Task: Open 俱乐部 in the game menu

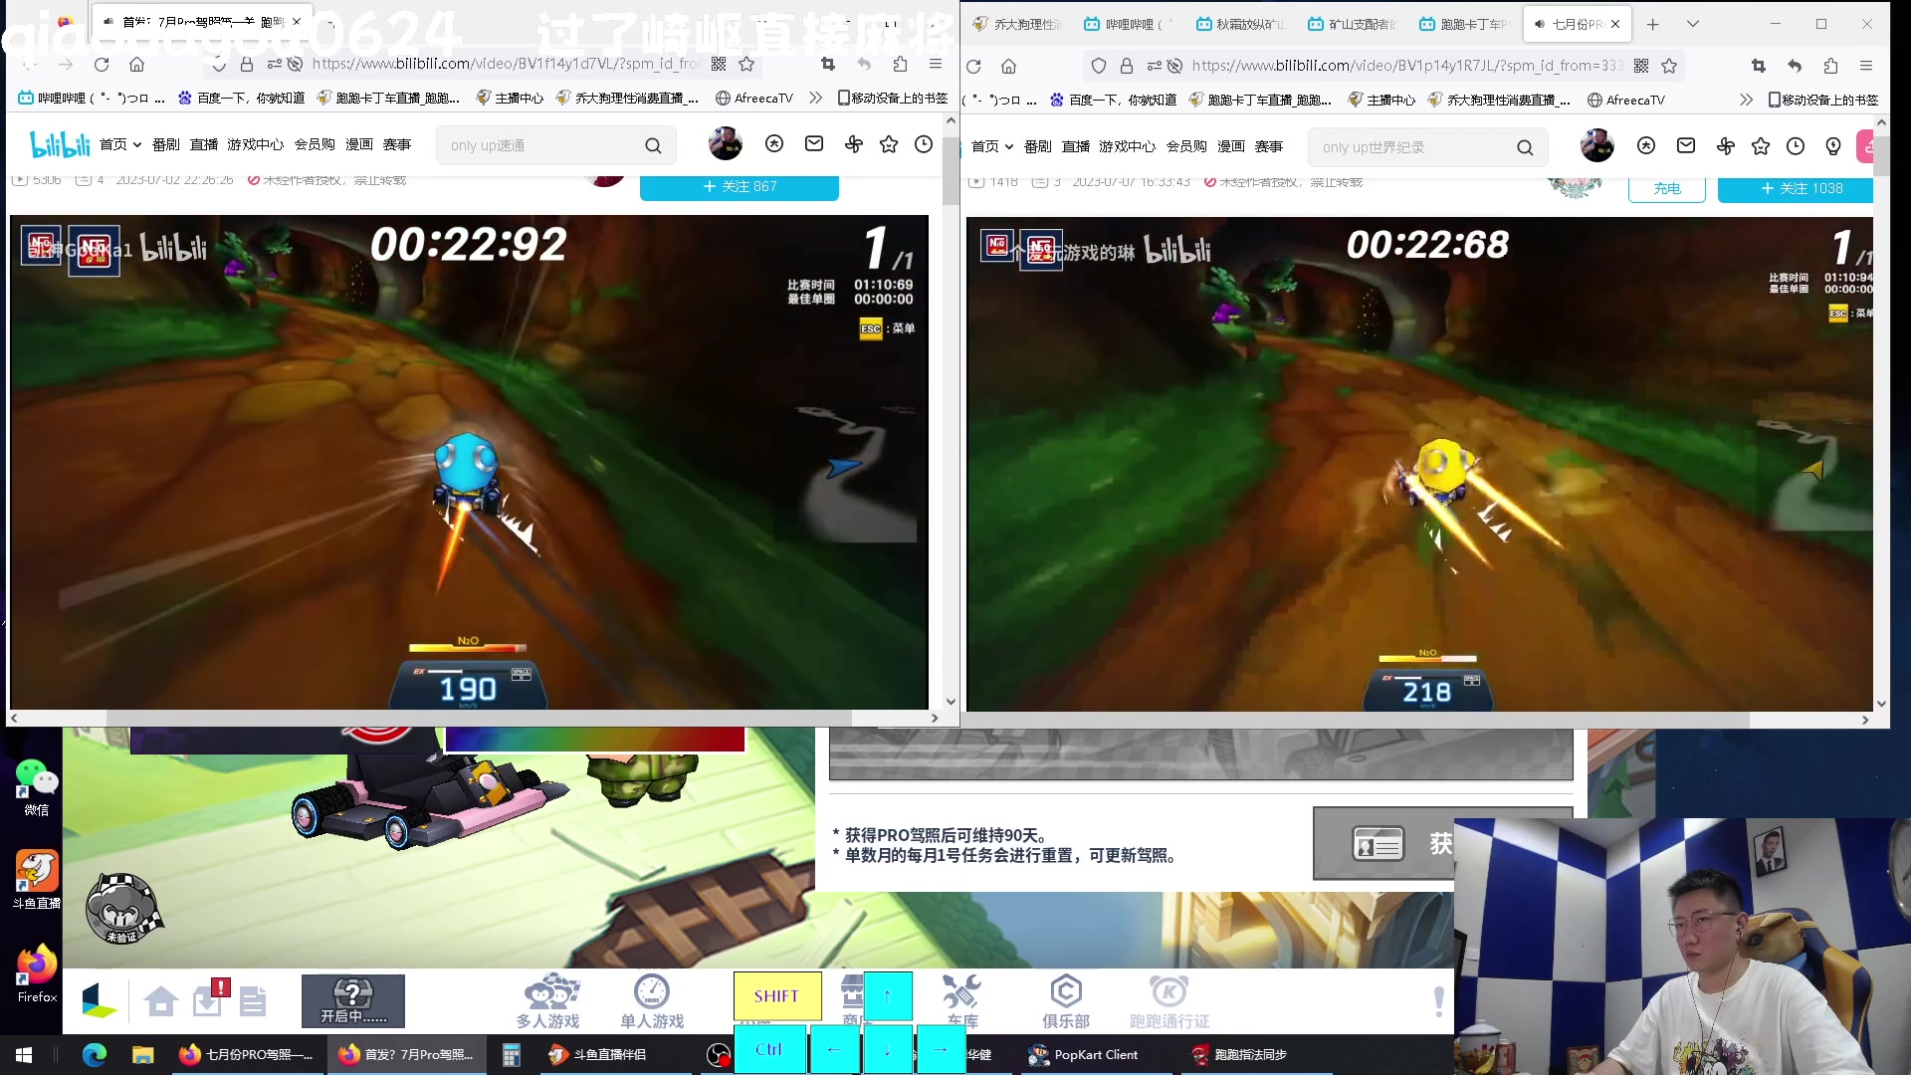Action: 1066,1000
